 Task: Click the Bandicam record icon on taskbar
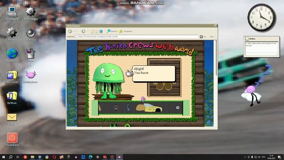[x=112, y=157]
